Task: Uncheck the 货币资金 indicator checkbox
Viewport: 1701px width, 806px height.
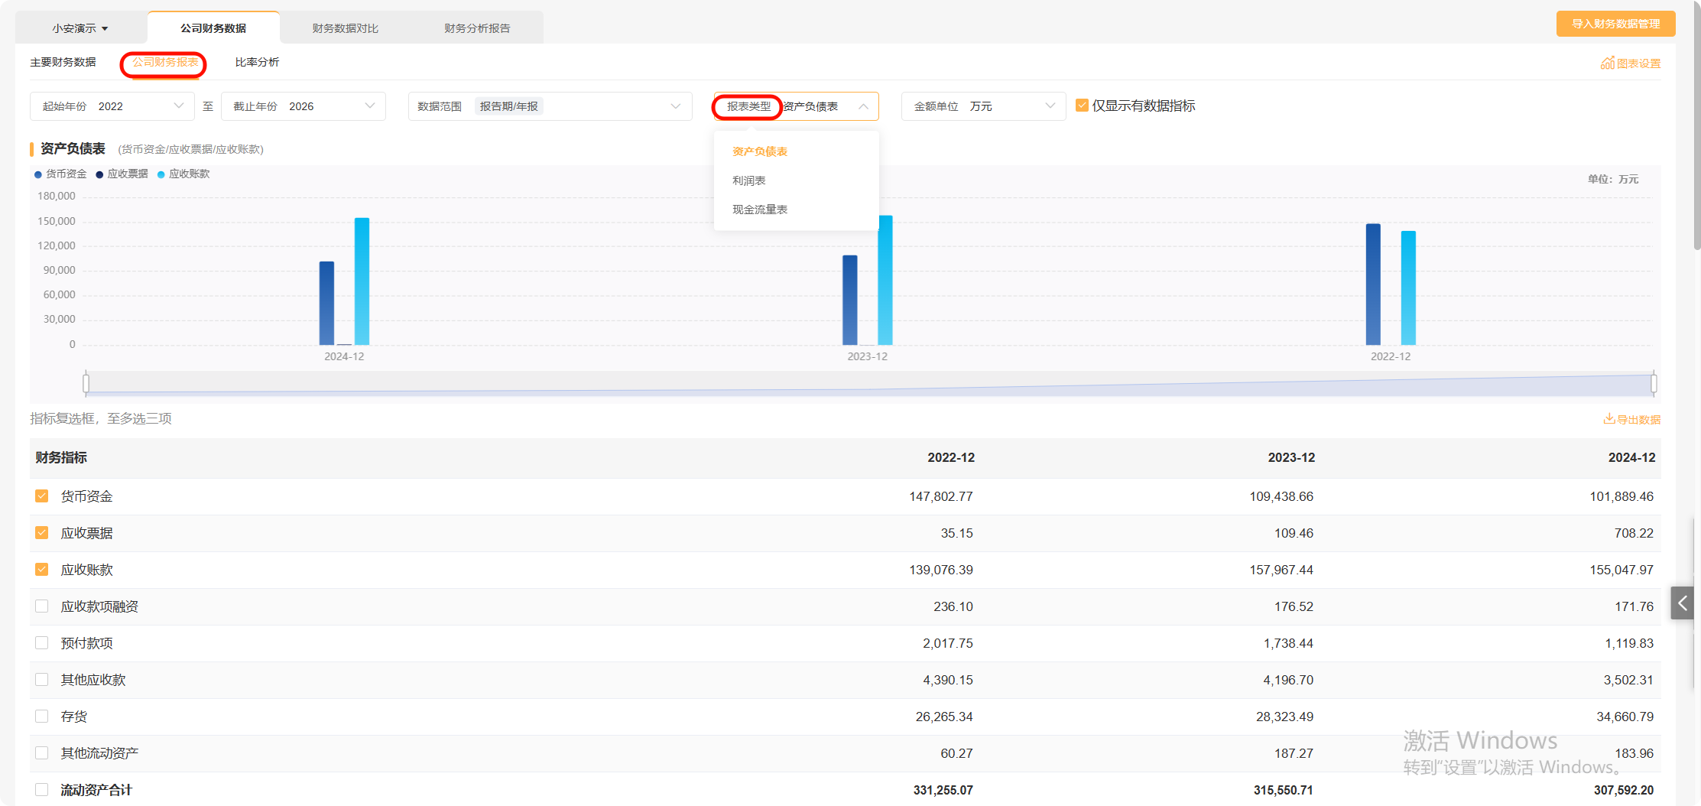Action: point(42,496)
